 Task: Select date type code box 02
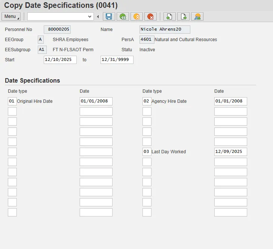tap(147, 101)
